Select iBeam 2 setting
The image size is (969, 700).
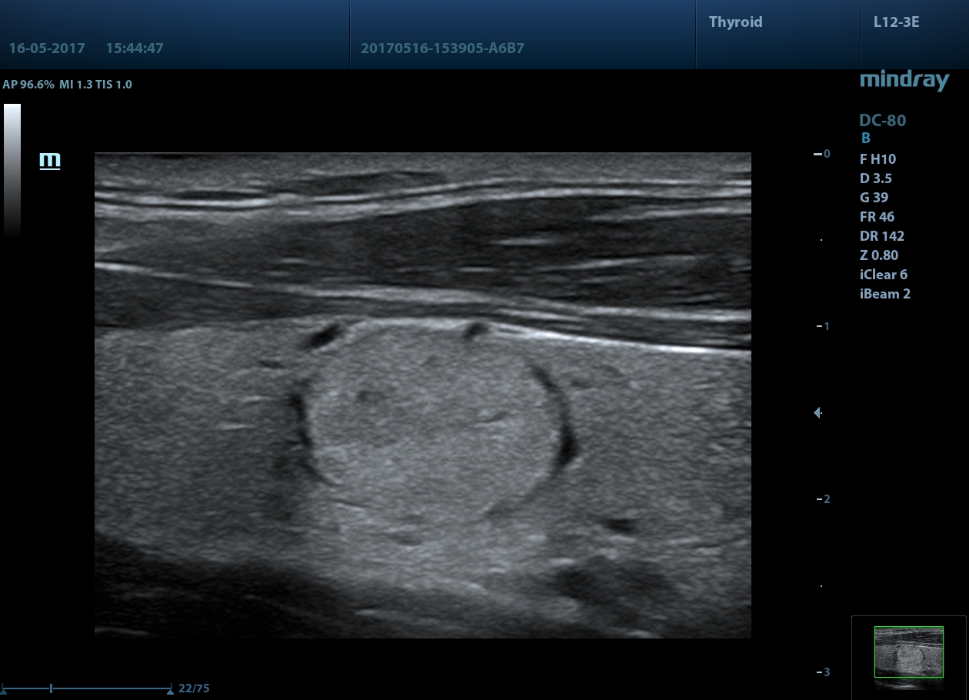885,294
